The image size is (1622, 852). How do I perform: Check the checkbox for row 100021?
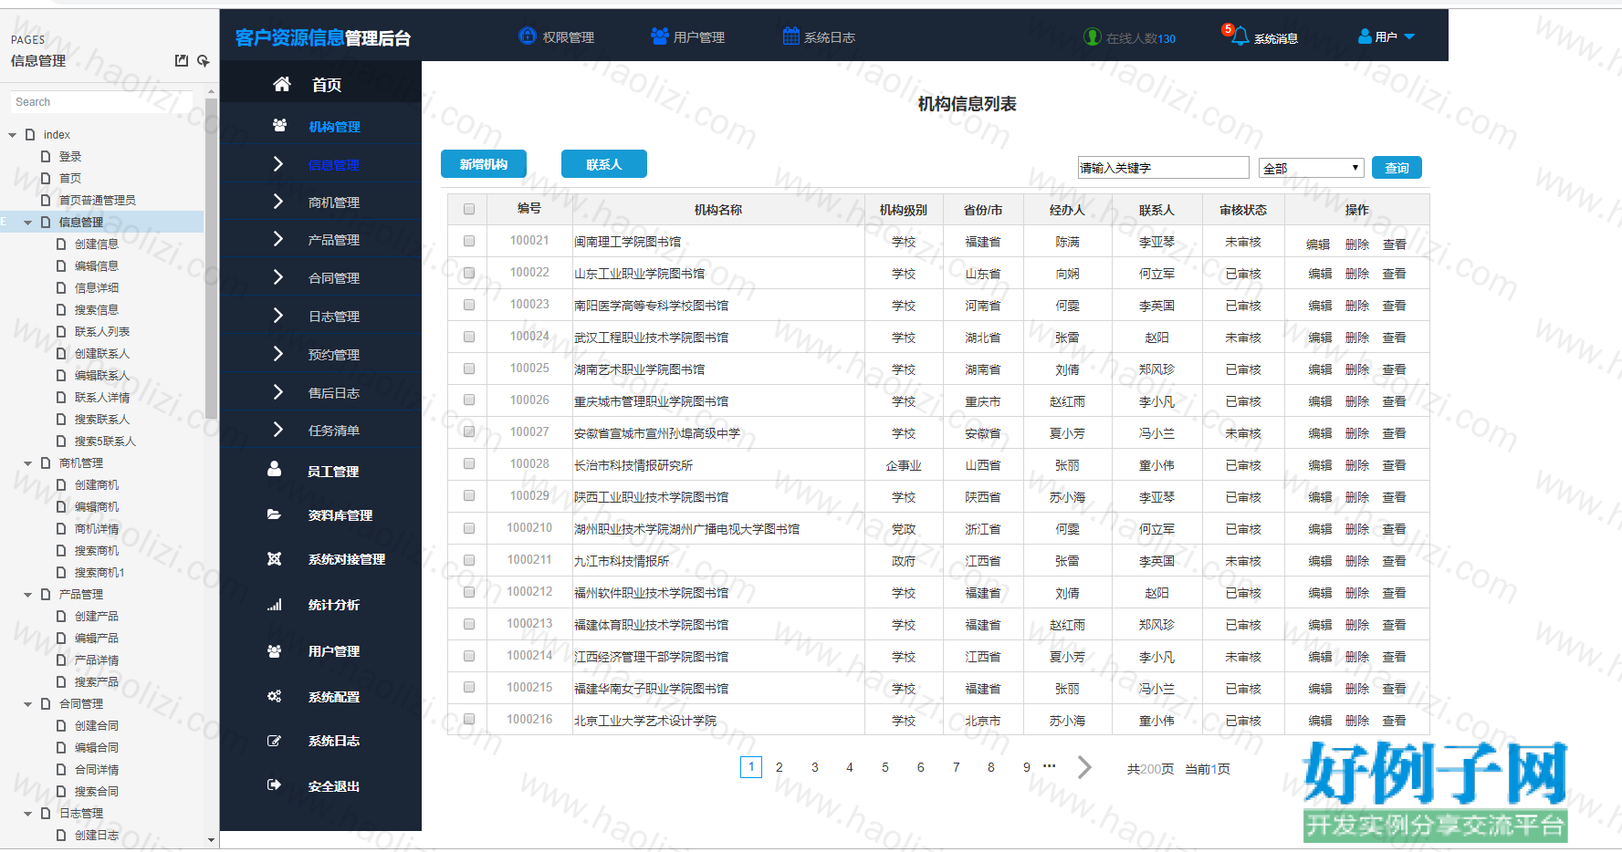pyautogui.click(x=469, y=241)
